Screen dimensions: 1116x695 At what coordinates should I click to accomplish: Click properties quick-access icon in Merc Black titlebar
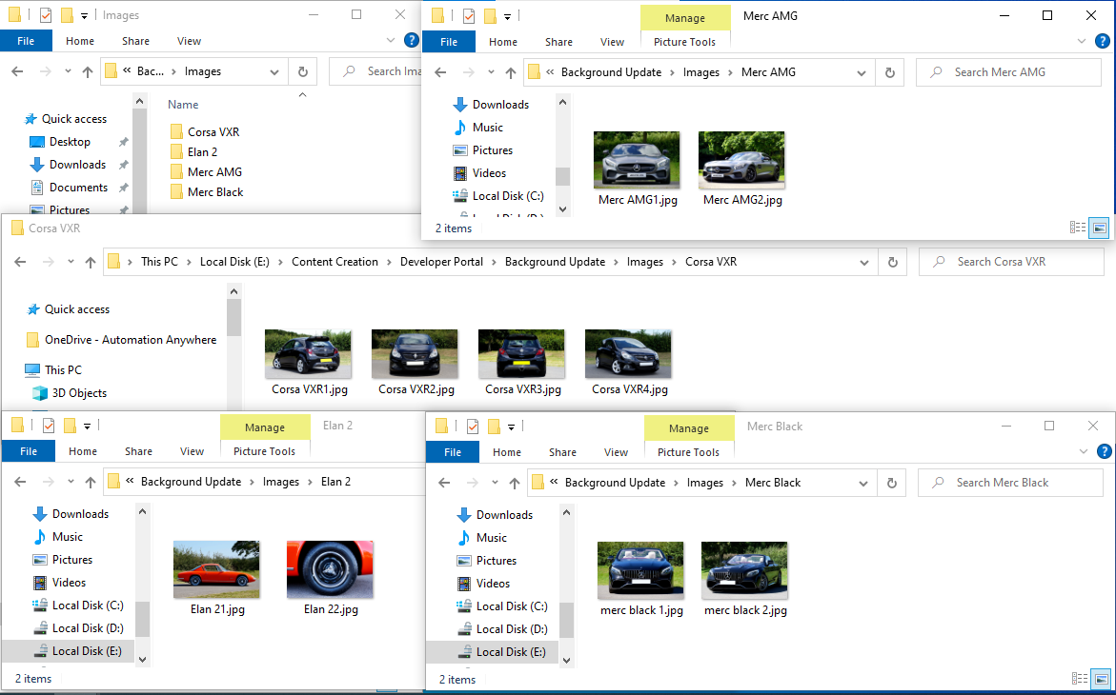pyautogui.click(x=474, y=427)
